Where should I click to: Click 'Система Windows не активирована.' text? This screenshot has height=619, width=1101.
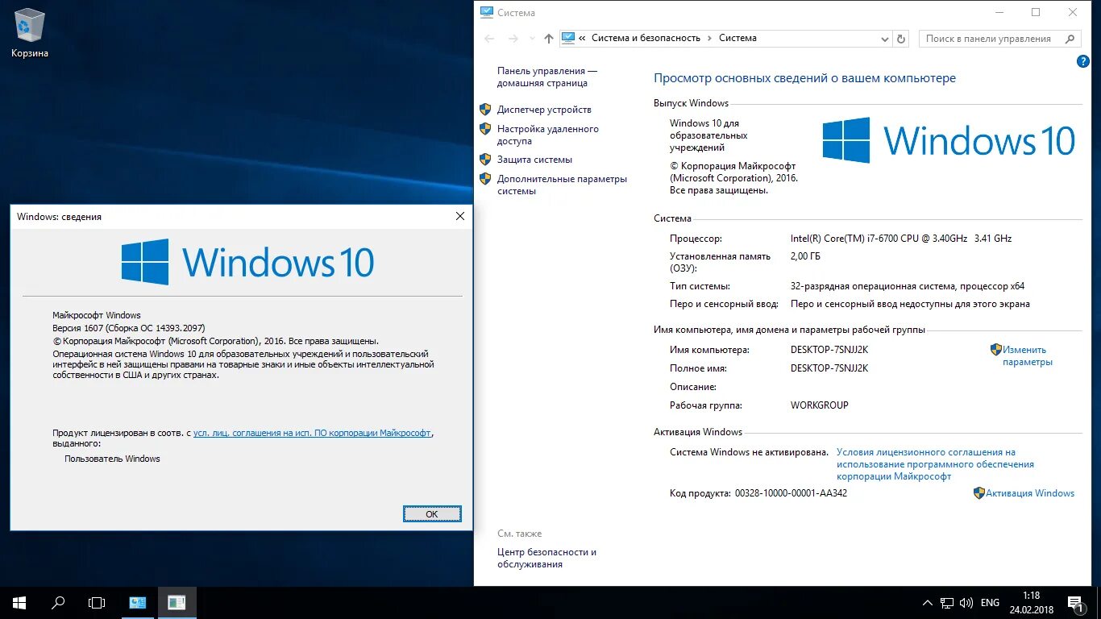(750, 452)
